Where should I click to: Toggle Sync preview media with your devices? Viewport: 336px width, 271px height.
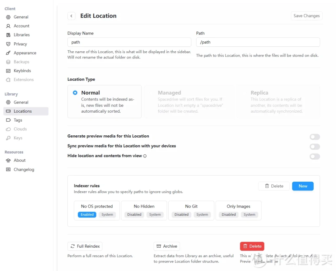(x=314, y=147)
